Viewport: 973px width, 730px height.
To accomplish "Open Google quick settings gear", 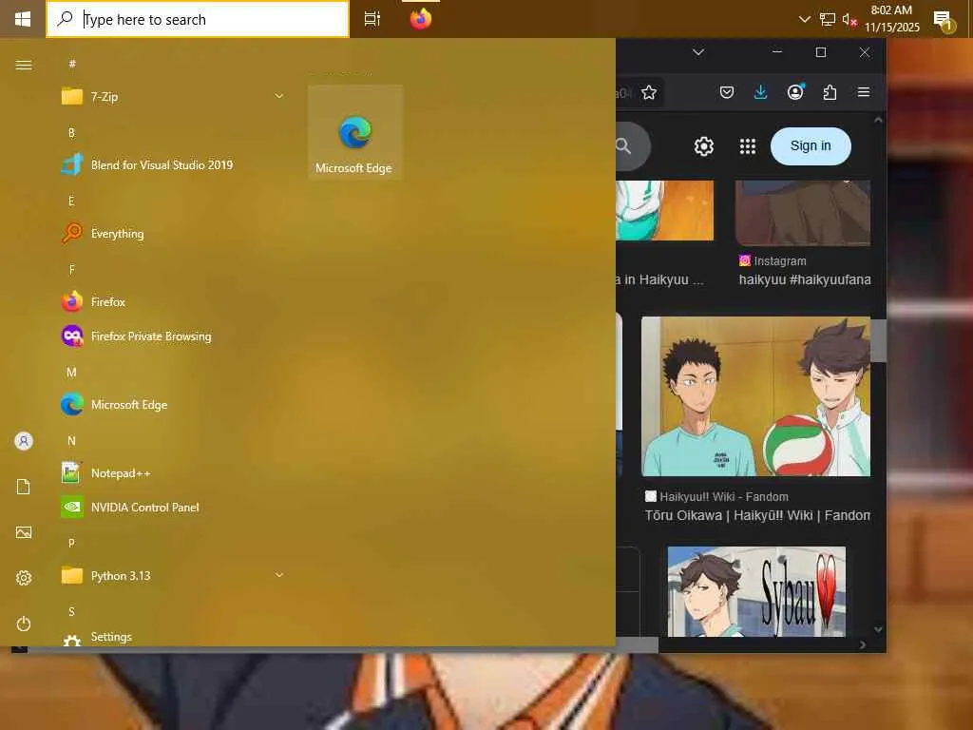I will (704, 146).
